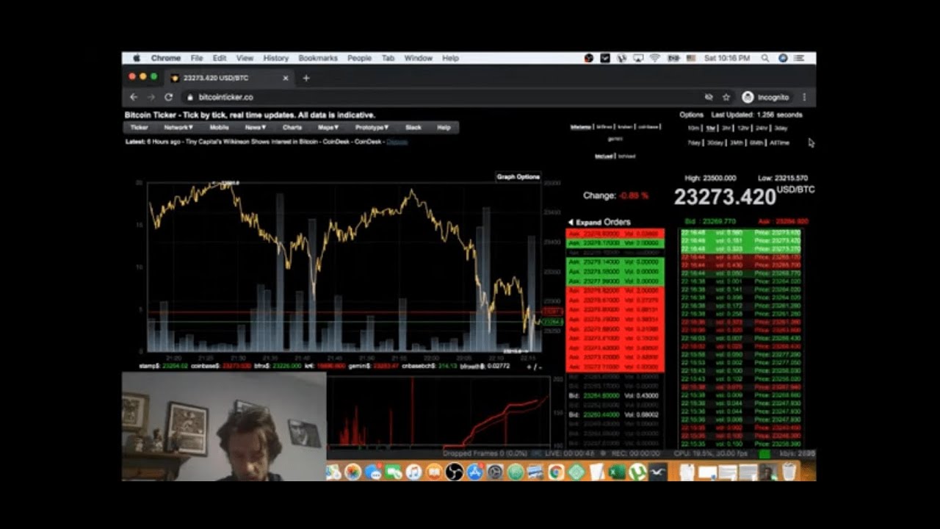
Task: Click the large 23273.420 price readout
Action: pos(725,197)
